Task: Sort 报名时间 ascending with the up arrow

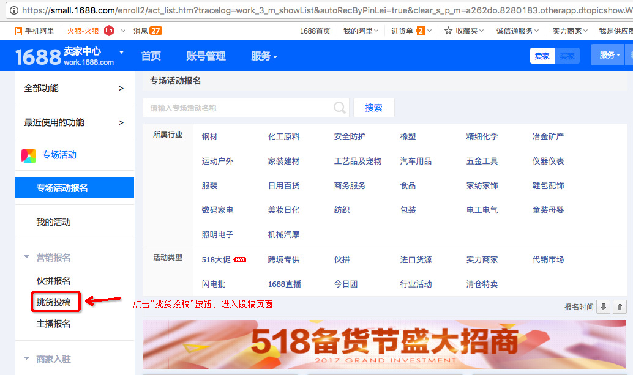Action: (x=620, y=307)
